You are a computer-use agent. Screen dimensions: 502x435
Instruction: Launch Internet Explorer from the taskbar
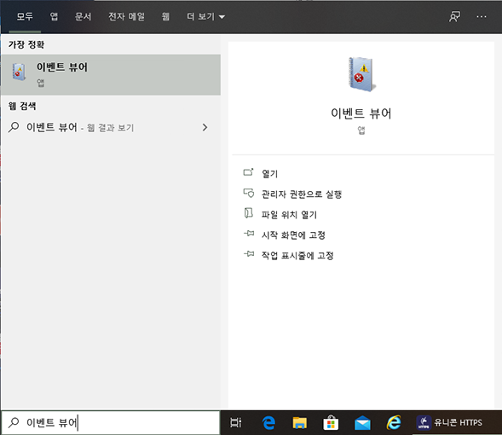click(394, 422)
